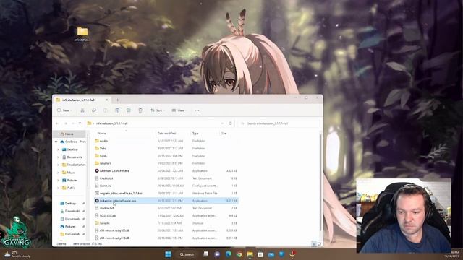The image size is (463, 260).
Task: Open the Windows Start menu
Action: (169, 254)
